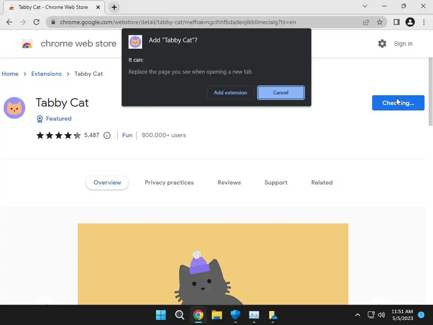Click the gray cat screenshot image
Screen dimensions: 433x325
[213, 264]
